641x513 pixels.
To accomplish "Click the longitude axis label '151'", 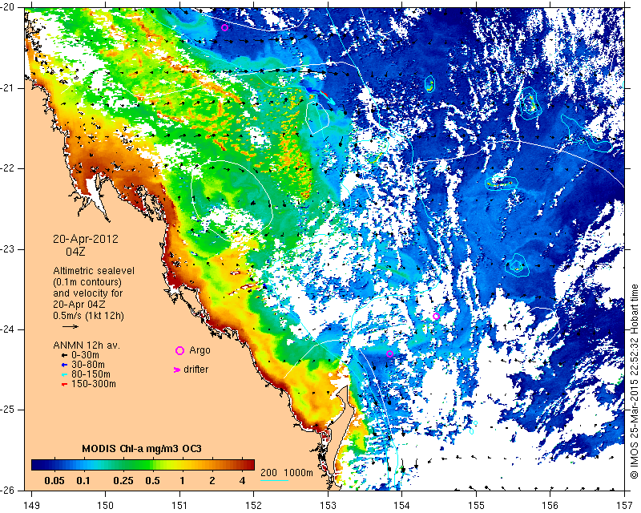I will click(x=179, y=506).
